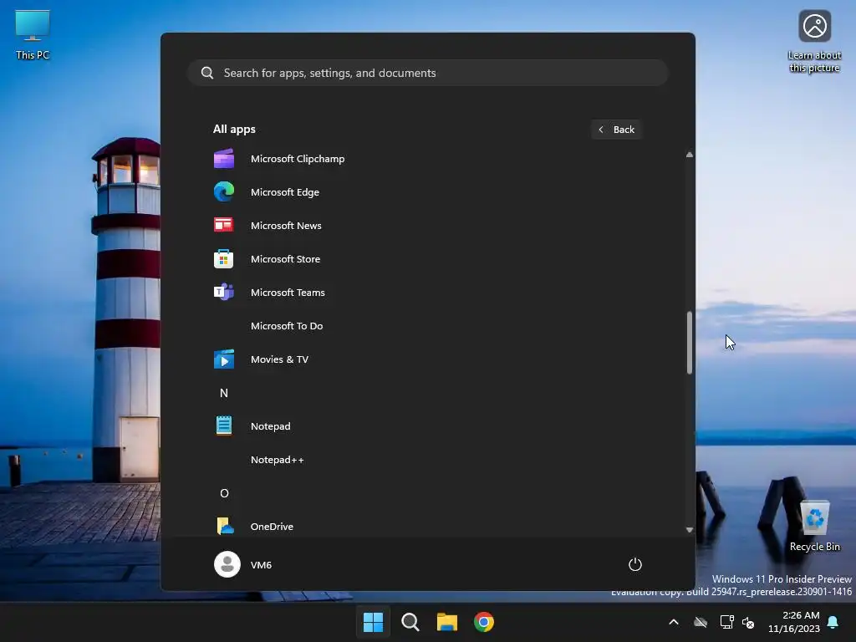Screen dimensions: 856x642
Task: Select Recycle Bin desktop icon
Action: [x=814, y=526]
